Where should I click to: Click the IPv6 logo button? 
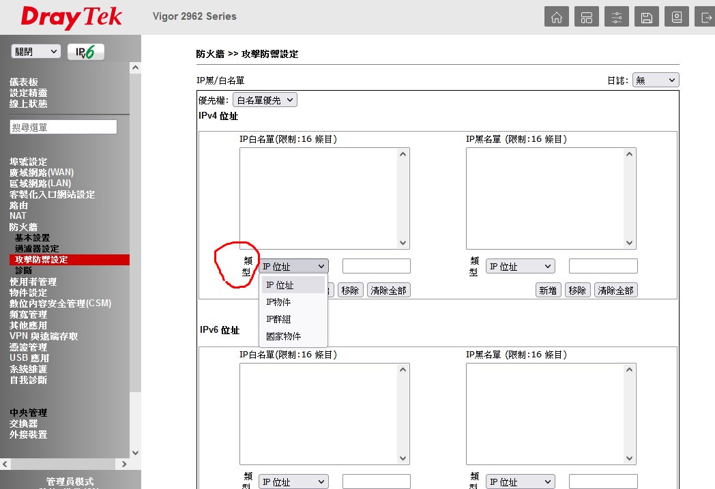[x=85, y=52]
